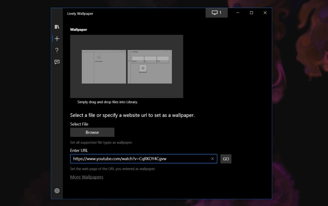Minimize the Lively Wallpaper window
328x206 pixels.
click(237, 13)
